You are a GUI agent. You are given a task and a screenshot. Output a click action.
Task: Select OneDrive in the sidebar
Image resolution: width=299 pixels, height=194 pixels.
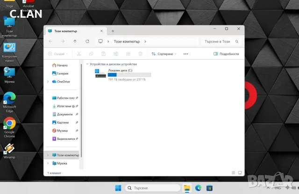coord(61,82)
